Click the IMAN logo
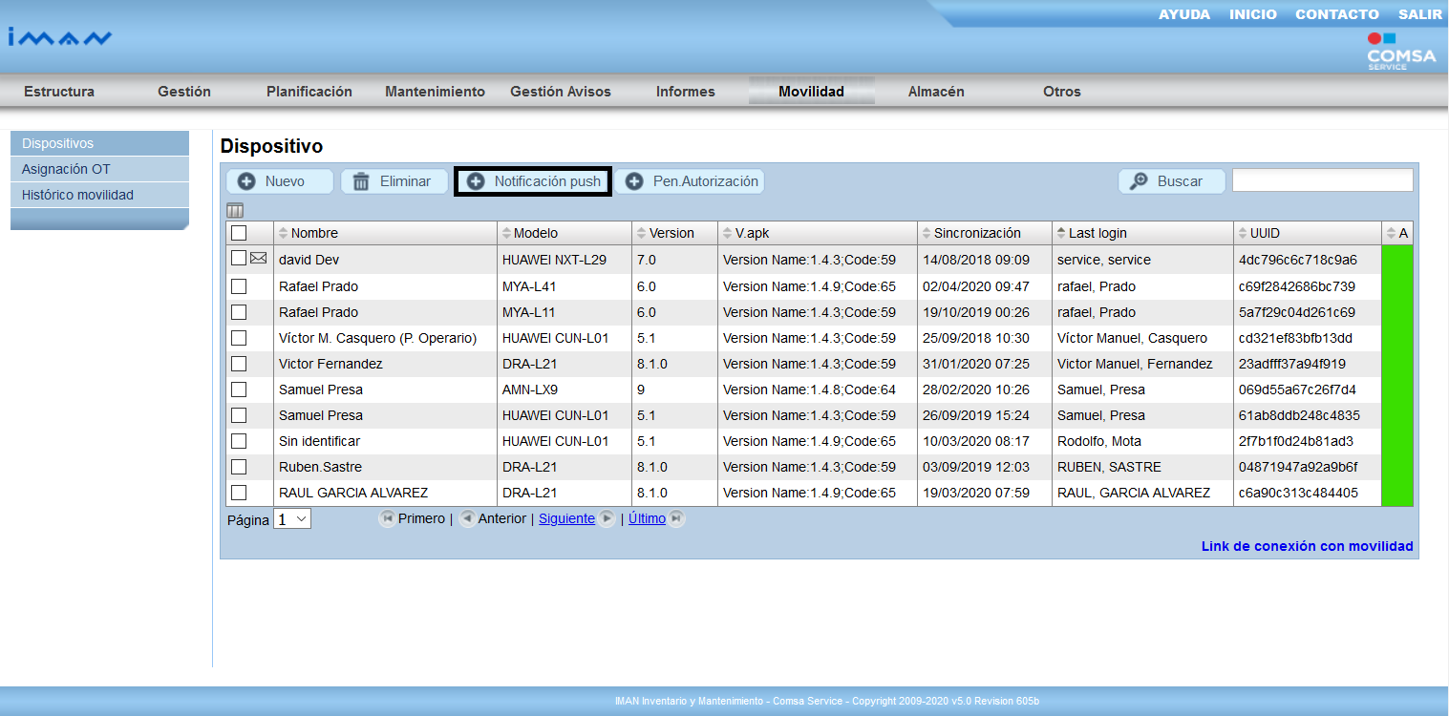This screenshot has height=716, width=1449. click(x=60, y=38)
